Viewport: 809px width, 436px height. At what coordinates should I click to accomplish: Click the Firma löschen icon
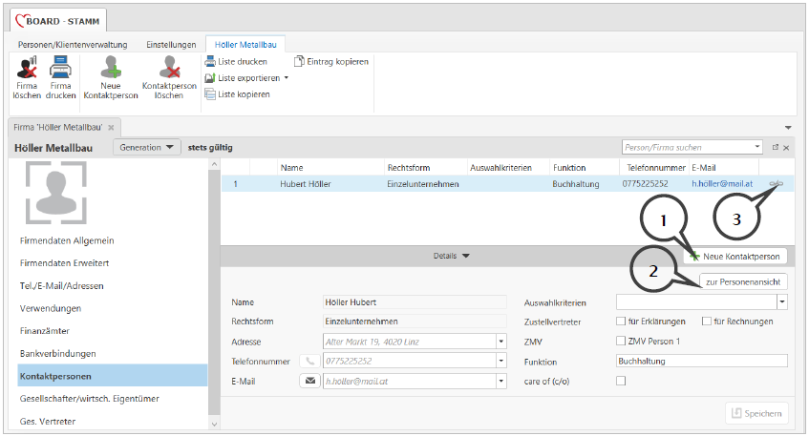(27, 70)
